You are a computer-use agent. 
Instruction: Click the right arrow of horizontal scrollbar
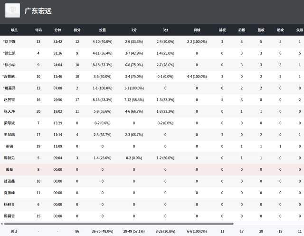tap(302, 223)
